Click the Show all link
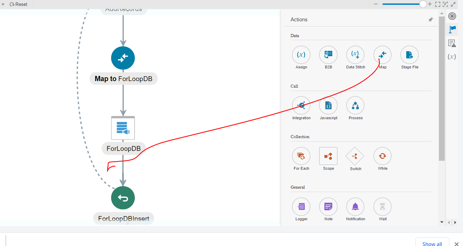Screen dimensions: 463x246 432,243
